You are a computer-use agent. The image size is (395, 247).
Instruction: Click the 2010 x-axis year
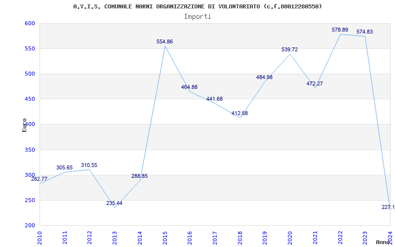click(39, 238)
